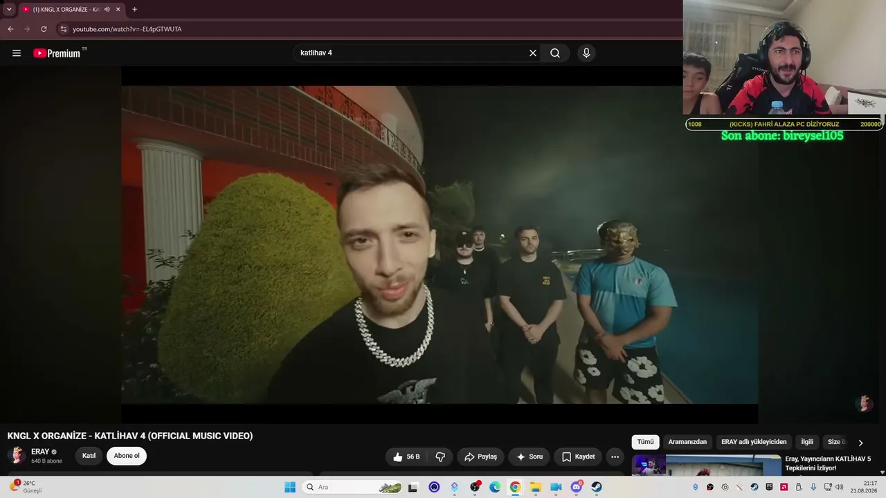Open the Epic Games tray icon
The height and width of the screenshot is (498, 886).
tap(769, 487)
